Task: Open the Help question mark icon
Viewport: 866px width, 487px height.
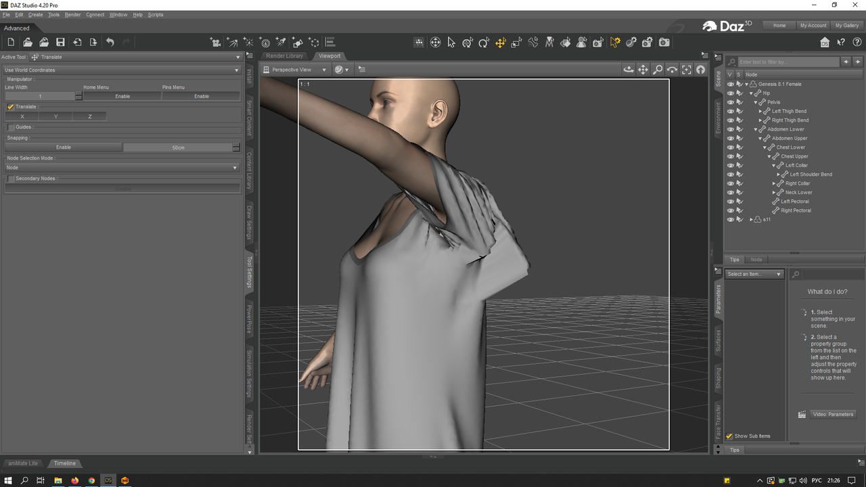Action: [857, 43]
